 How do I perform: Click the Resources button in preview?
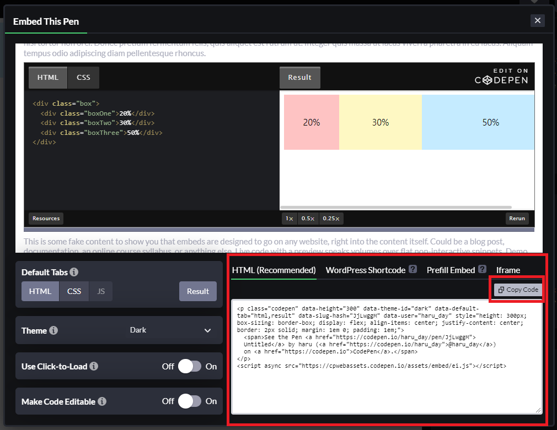pos(46,218)
